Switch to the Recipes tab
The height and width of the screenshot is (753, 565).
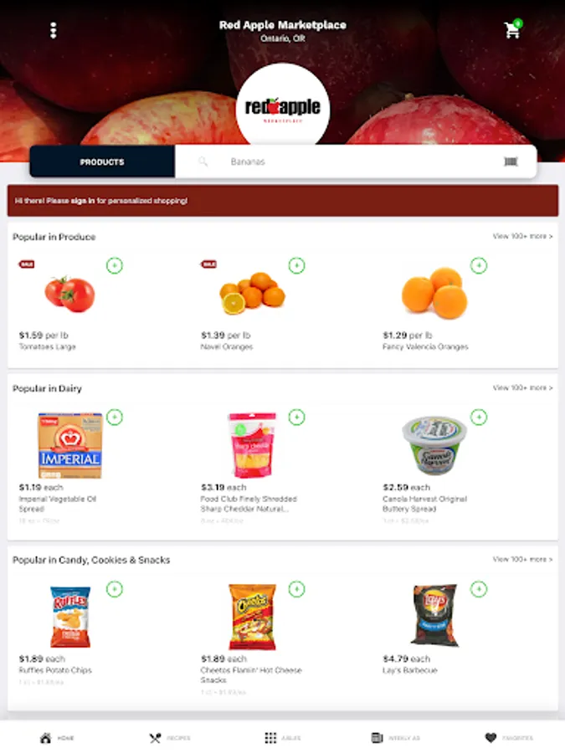170,738
